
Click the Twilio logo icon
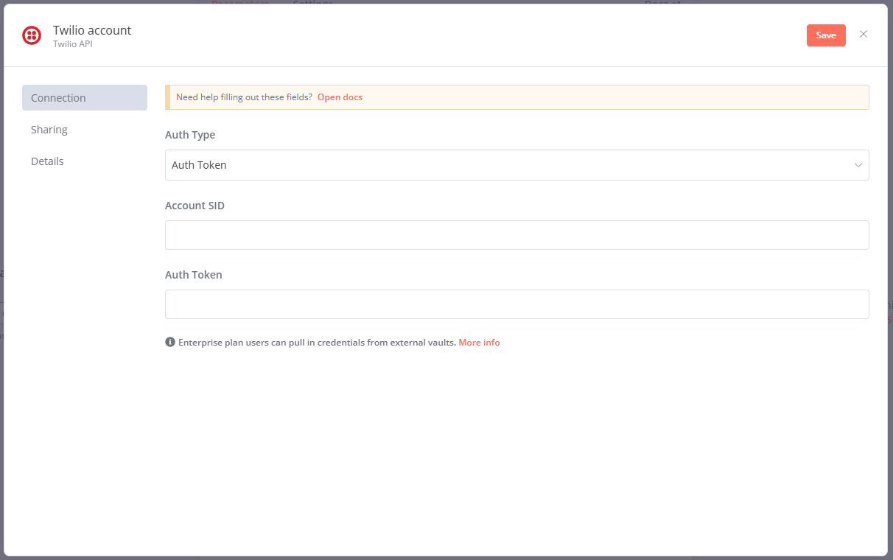[x=31, y=35]
